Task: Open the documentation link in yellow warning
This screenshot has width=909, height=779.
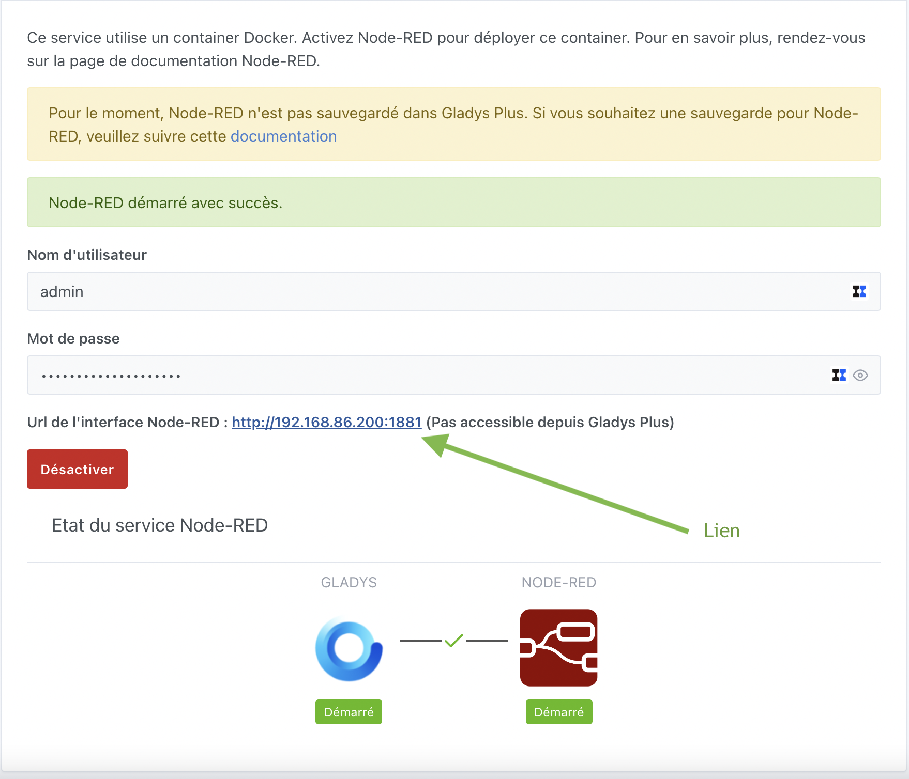Action: point(283,136)
